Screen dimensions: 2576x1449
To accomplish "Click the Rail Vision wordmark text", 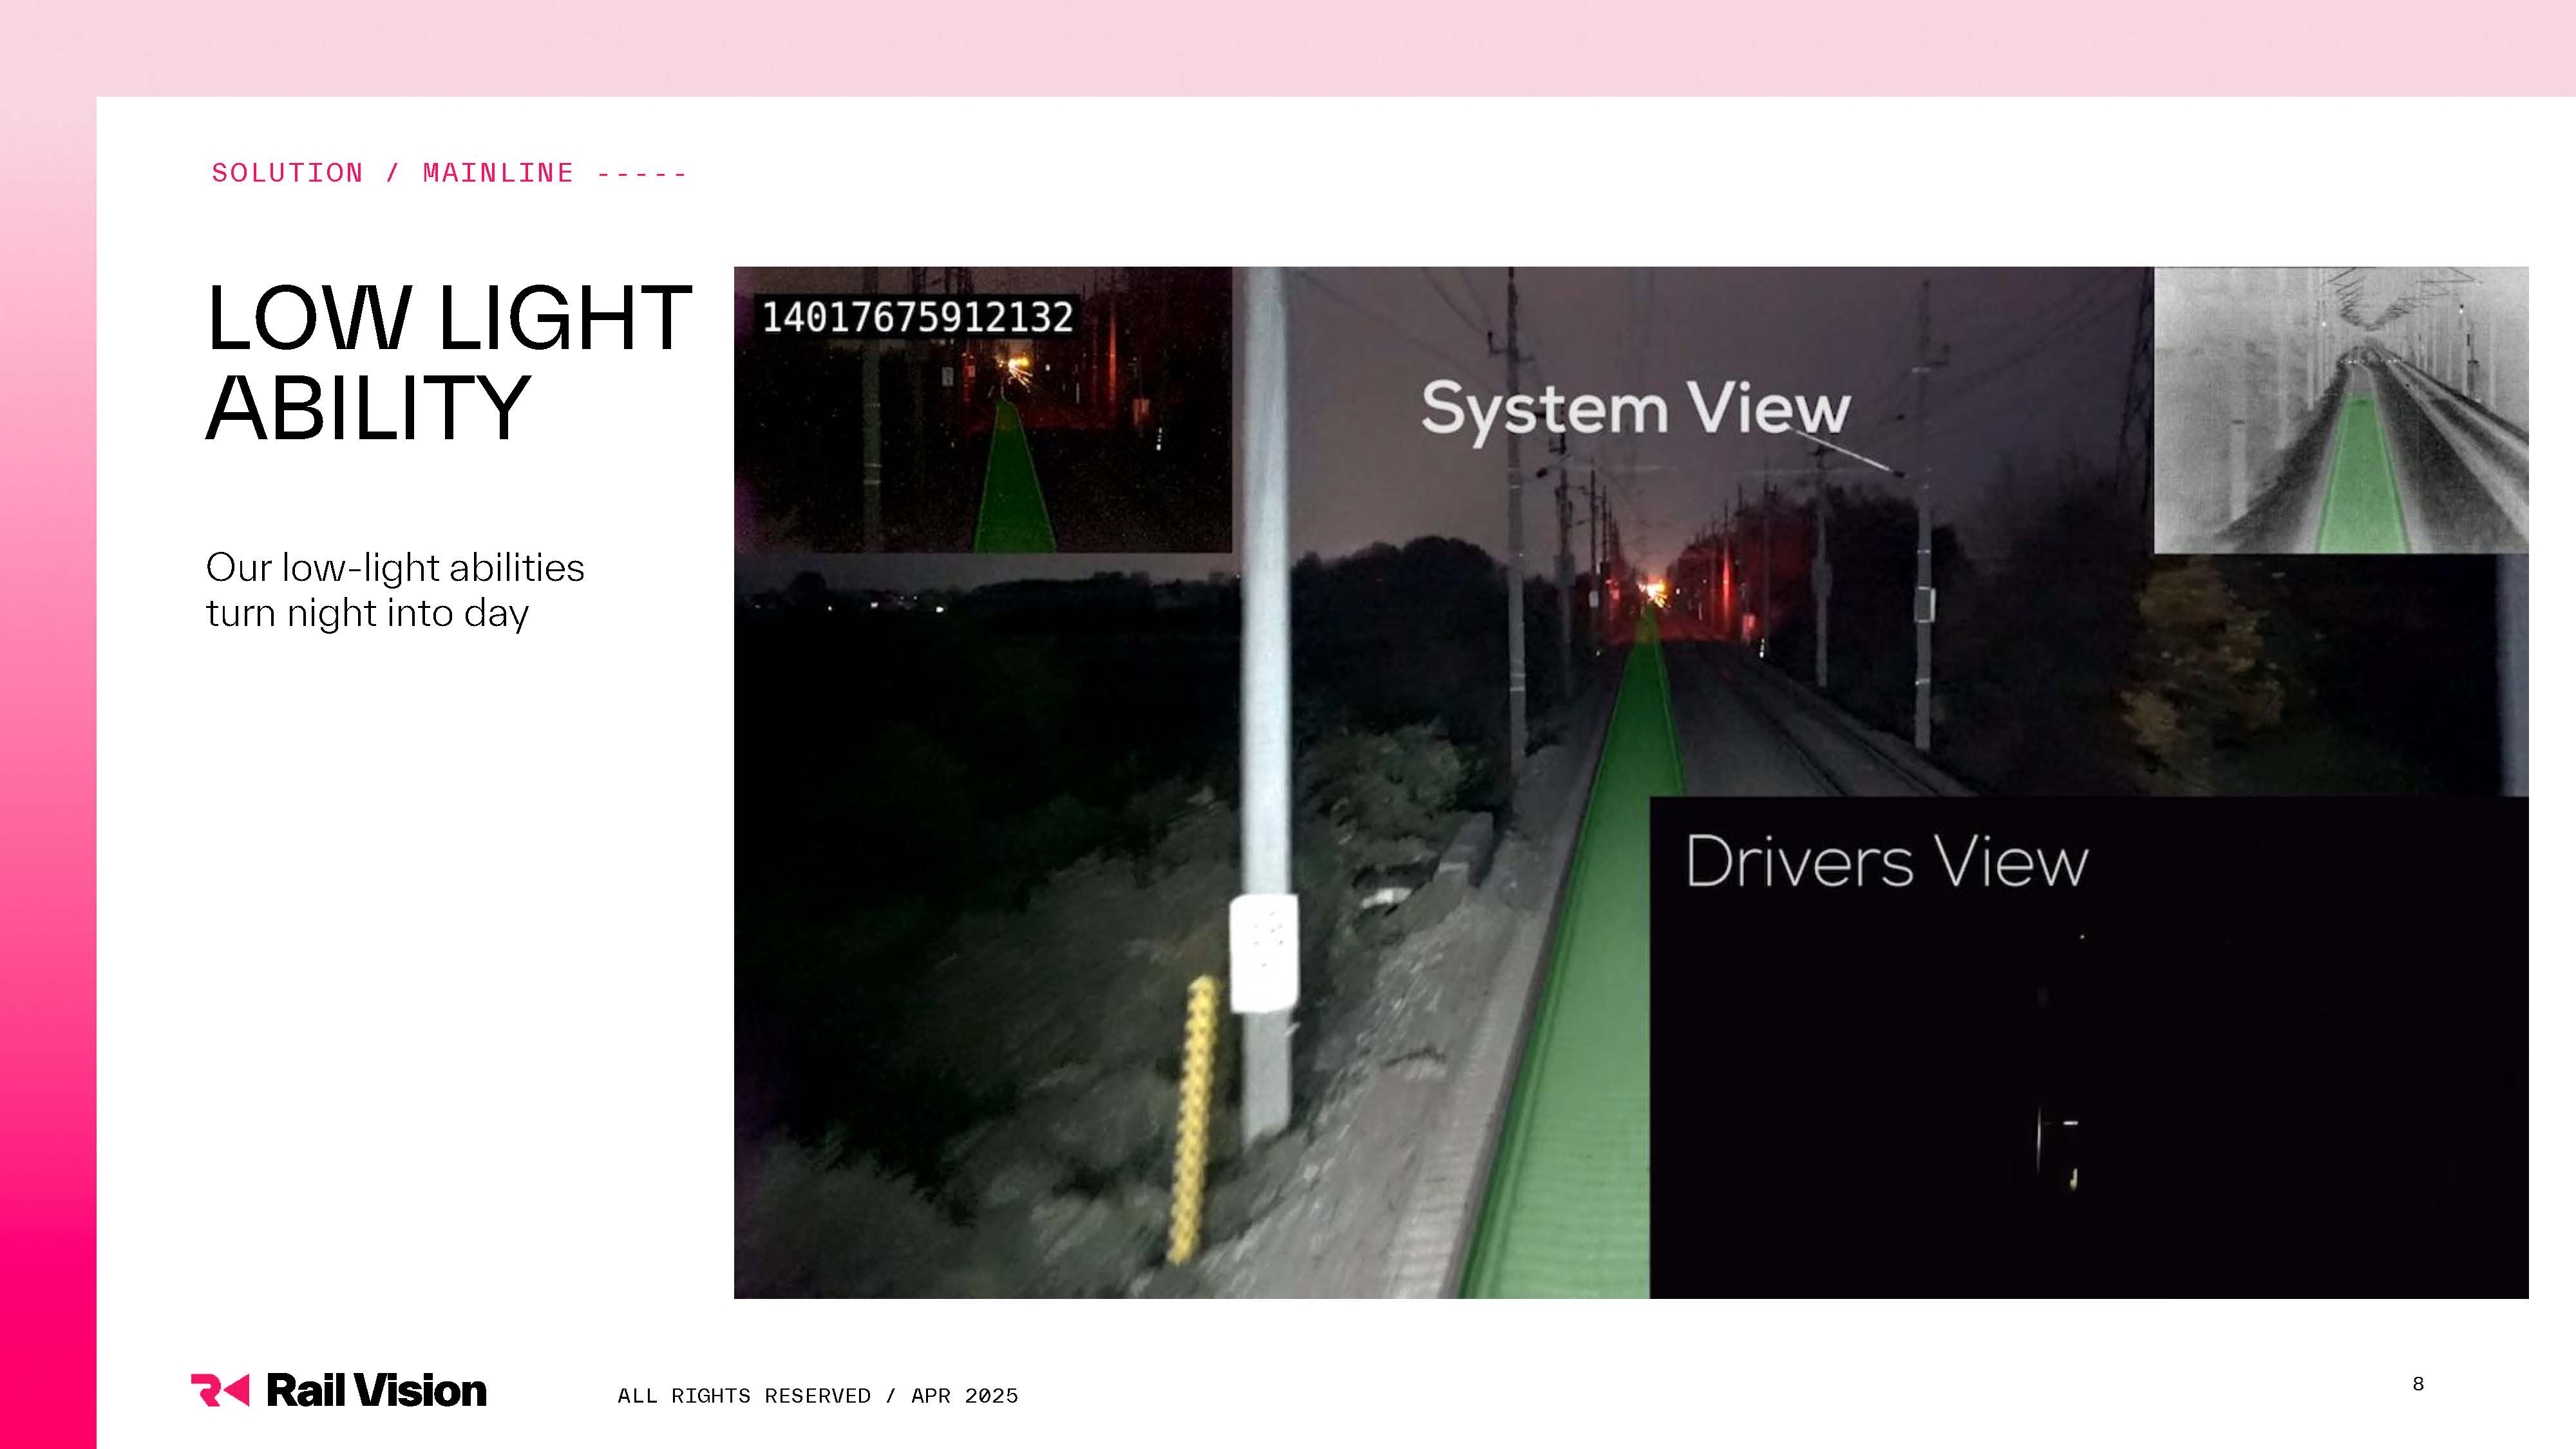I will tap(376, 1391).
